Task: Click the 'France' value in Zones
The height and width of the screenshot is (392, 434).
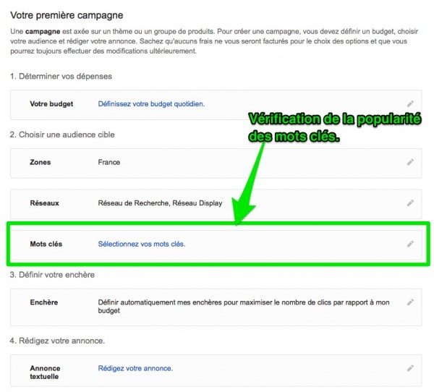Action: pos(109,163)
